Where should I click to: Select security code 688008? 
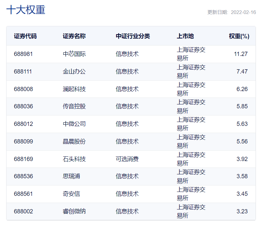click(23, 89)
